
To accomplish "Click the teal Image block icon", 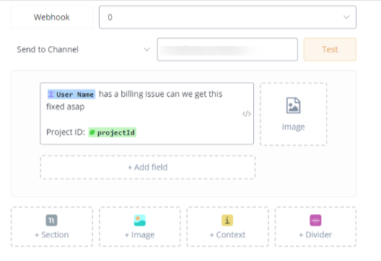I will 140,220.
